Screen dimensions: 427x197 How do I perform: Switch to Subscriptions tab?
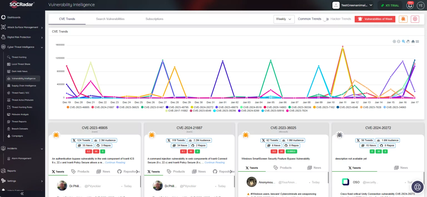click(154, 19)
